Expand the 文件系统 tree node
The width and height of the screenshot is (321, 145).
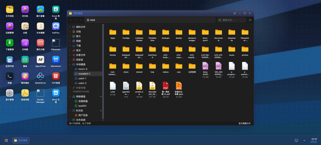[x=70, y=120]
